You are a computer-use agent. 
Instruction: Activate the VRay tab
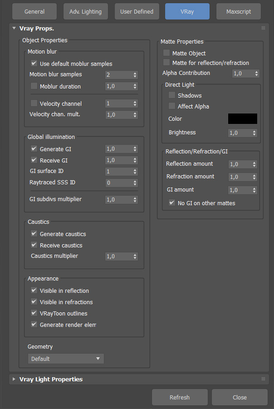(187, 11)
